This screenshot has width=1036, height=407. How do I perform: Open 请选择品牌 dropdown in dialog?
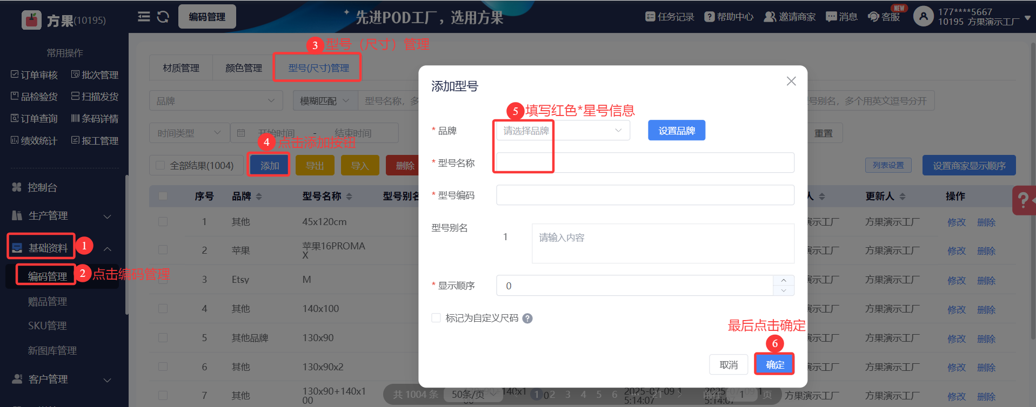[563, 131]
